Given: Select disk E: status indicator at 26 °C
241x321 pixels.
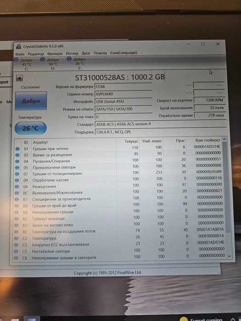Looking at the screenshot, I should click(x=77, y=64).
